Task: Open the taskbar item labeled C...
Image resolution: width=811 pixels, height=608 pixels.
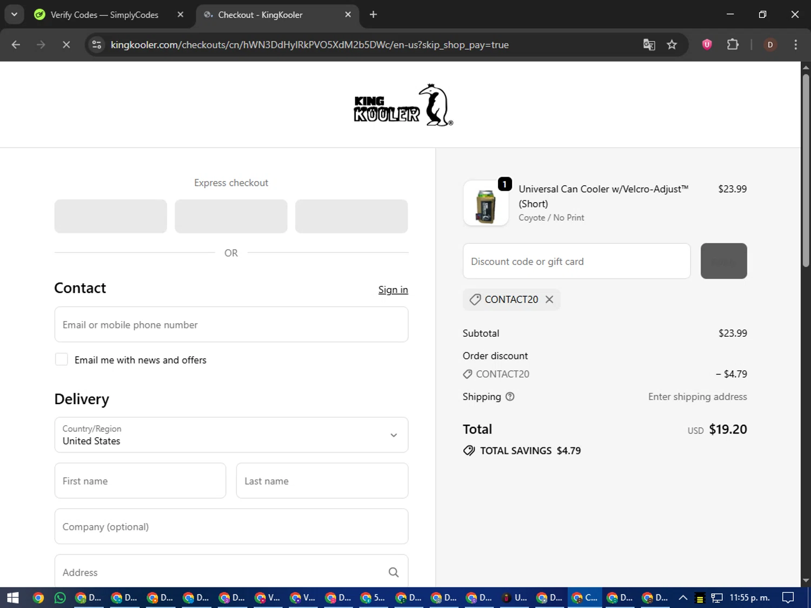Action: coord(584,597)
